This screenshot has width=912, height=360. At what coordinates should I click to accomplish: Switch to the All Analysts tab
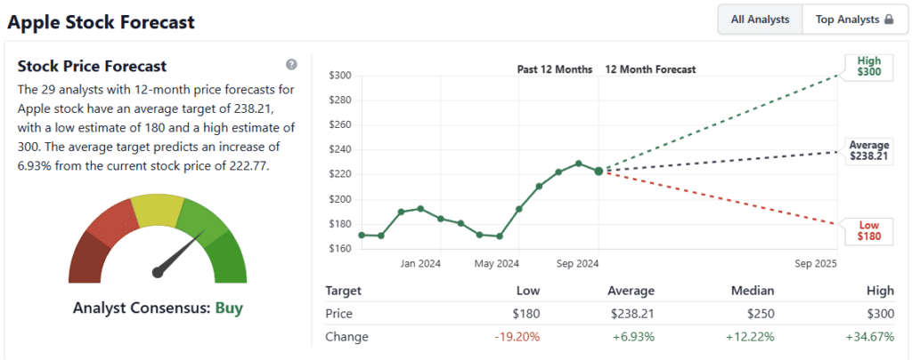(760, 20)
